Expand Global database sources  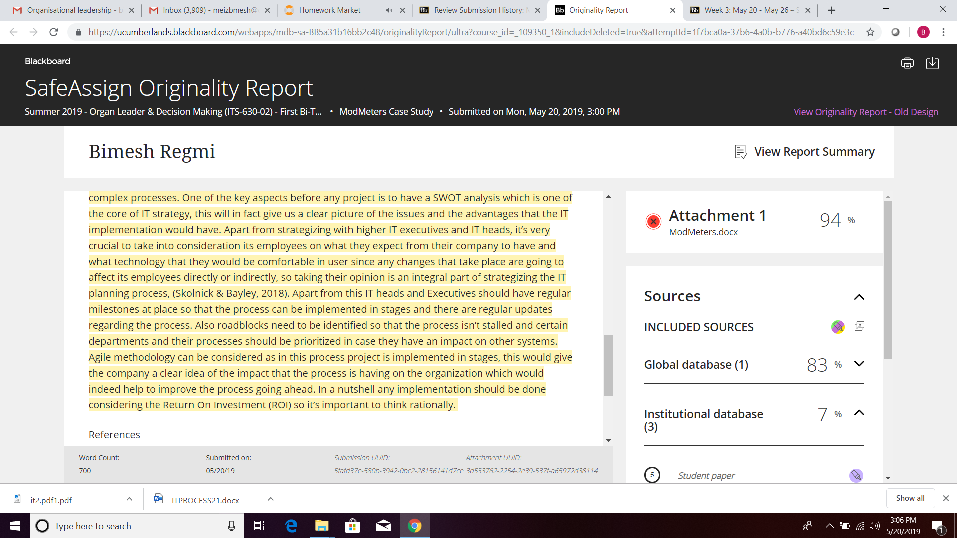(x=859, y=364)
